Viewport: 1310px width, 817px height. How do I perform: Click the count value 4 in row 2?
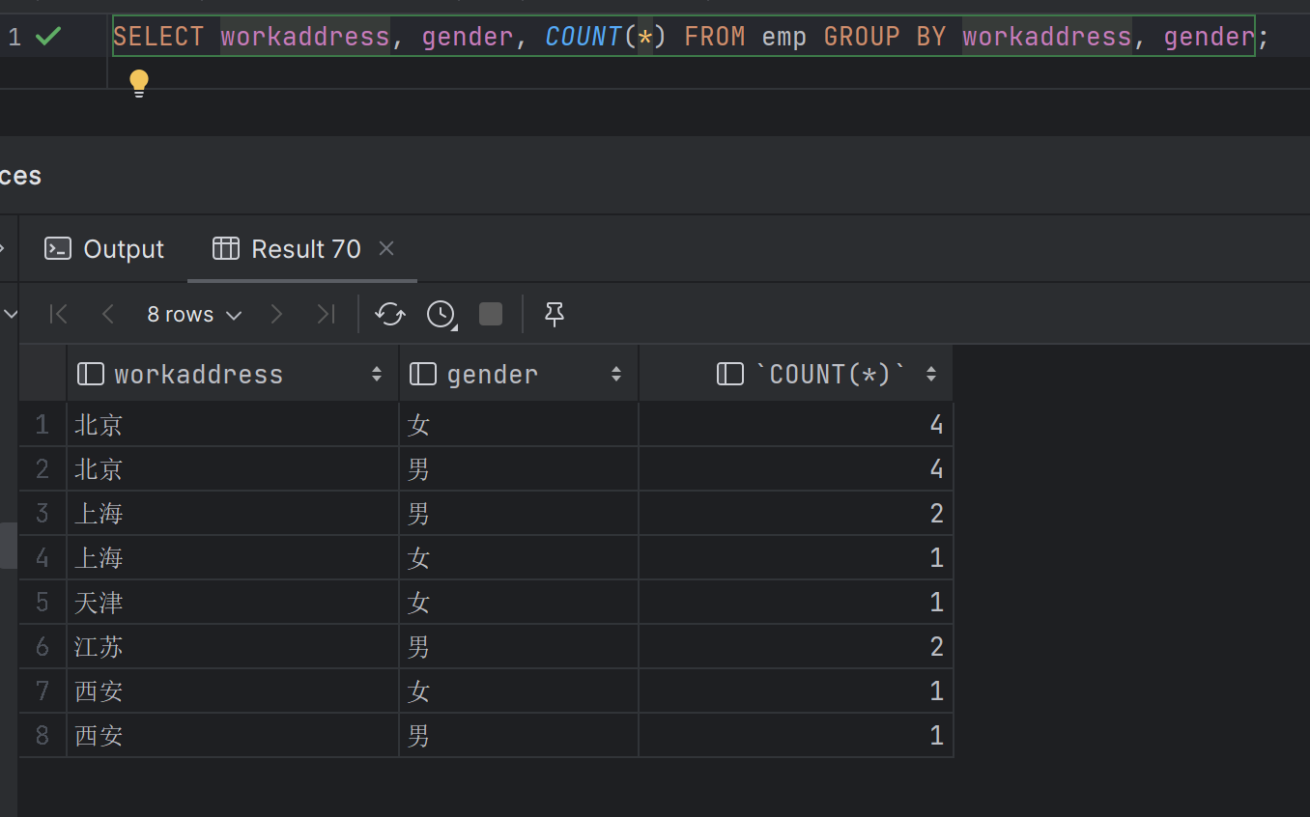click(x=796, y=469)
